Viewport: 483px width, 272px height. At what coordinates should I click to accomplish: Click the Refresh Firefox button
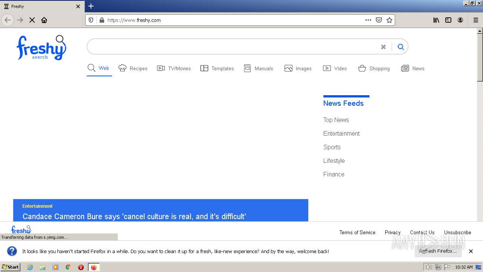coord(438,251)
